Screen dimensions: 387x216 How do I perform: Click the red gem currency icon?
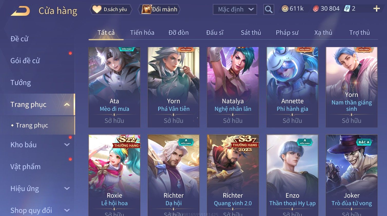[316, 9]
